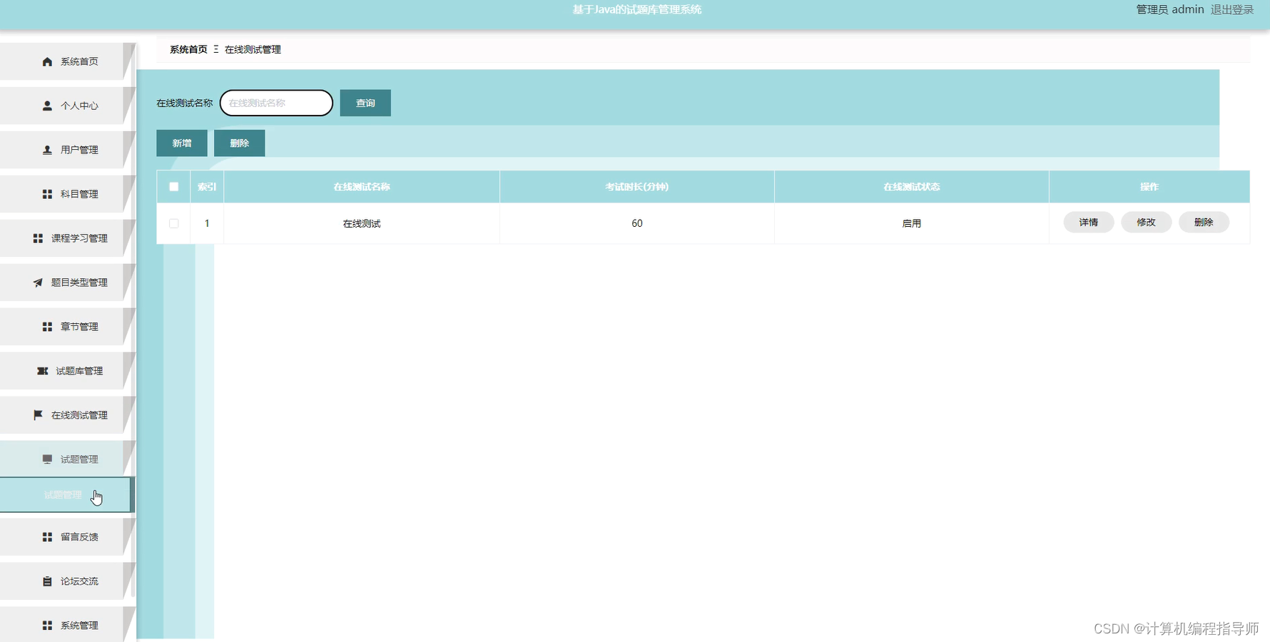Toggle the select-all checkbox in table header
This screenshot has width=1270, height=642.
coord(173,187)
